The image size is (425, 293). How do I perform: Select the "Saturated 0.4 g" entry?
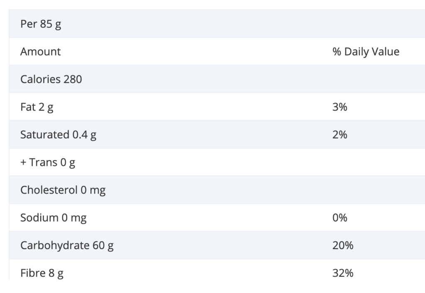click(x=58, y=135)
